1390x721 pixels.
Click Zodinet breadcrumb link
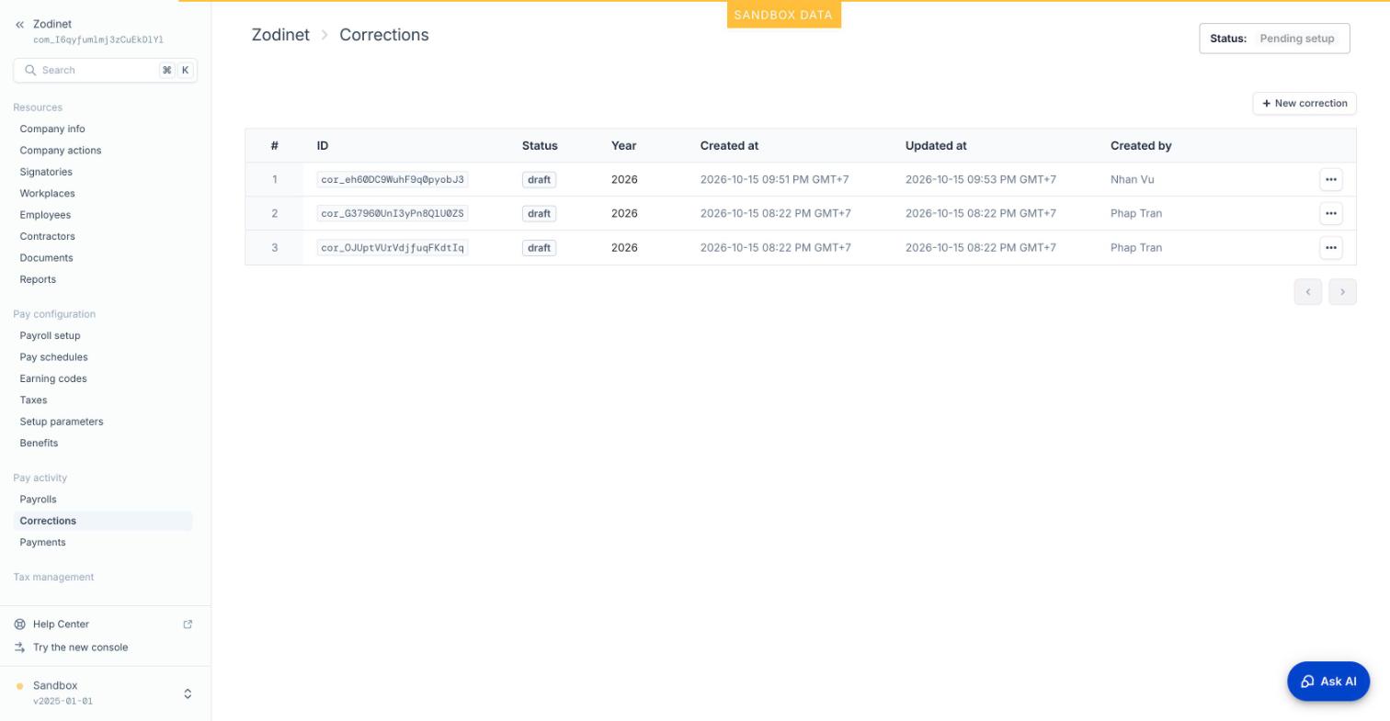tap(280, 35)
